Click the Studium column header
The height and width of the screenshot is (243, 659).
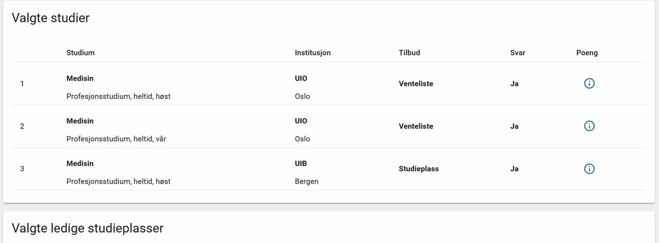[80, 52]
